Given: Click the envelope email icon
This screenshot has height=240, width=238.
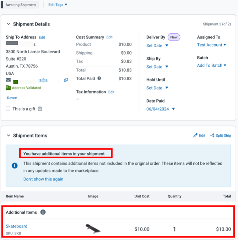Looking at the screenshot, I should click(8, 80).
